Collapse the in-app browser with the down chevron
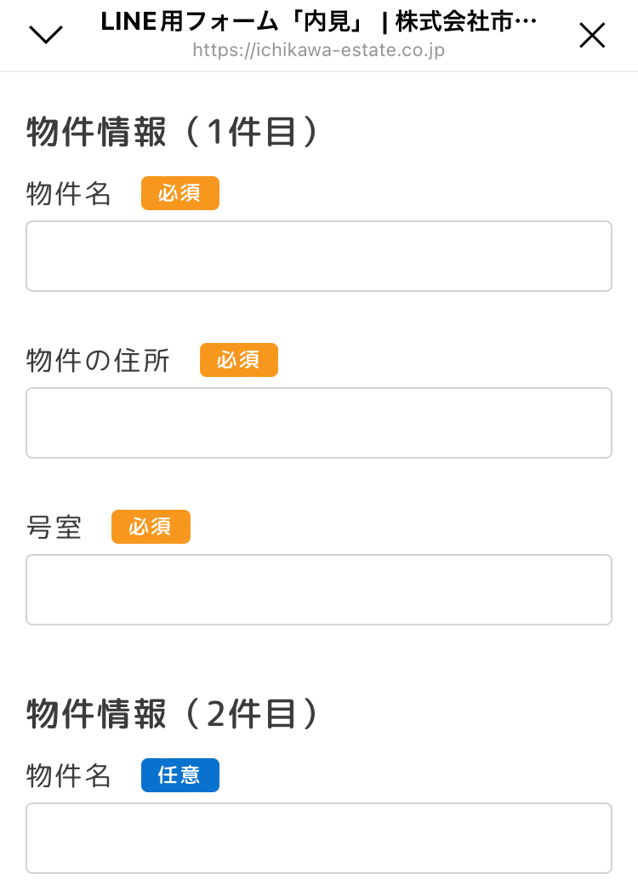Image resolution: width=638 pixels, height=885 pixels. [x=46, y=35]
